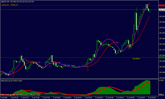Click the 3 Jul 07:37 time label
The image size is (165, 99).
tap(25, 98)
